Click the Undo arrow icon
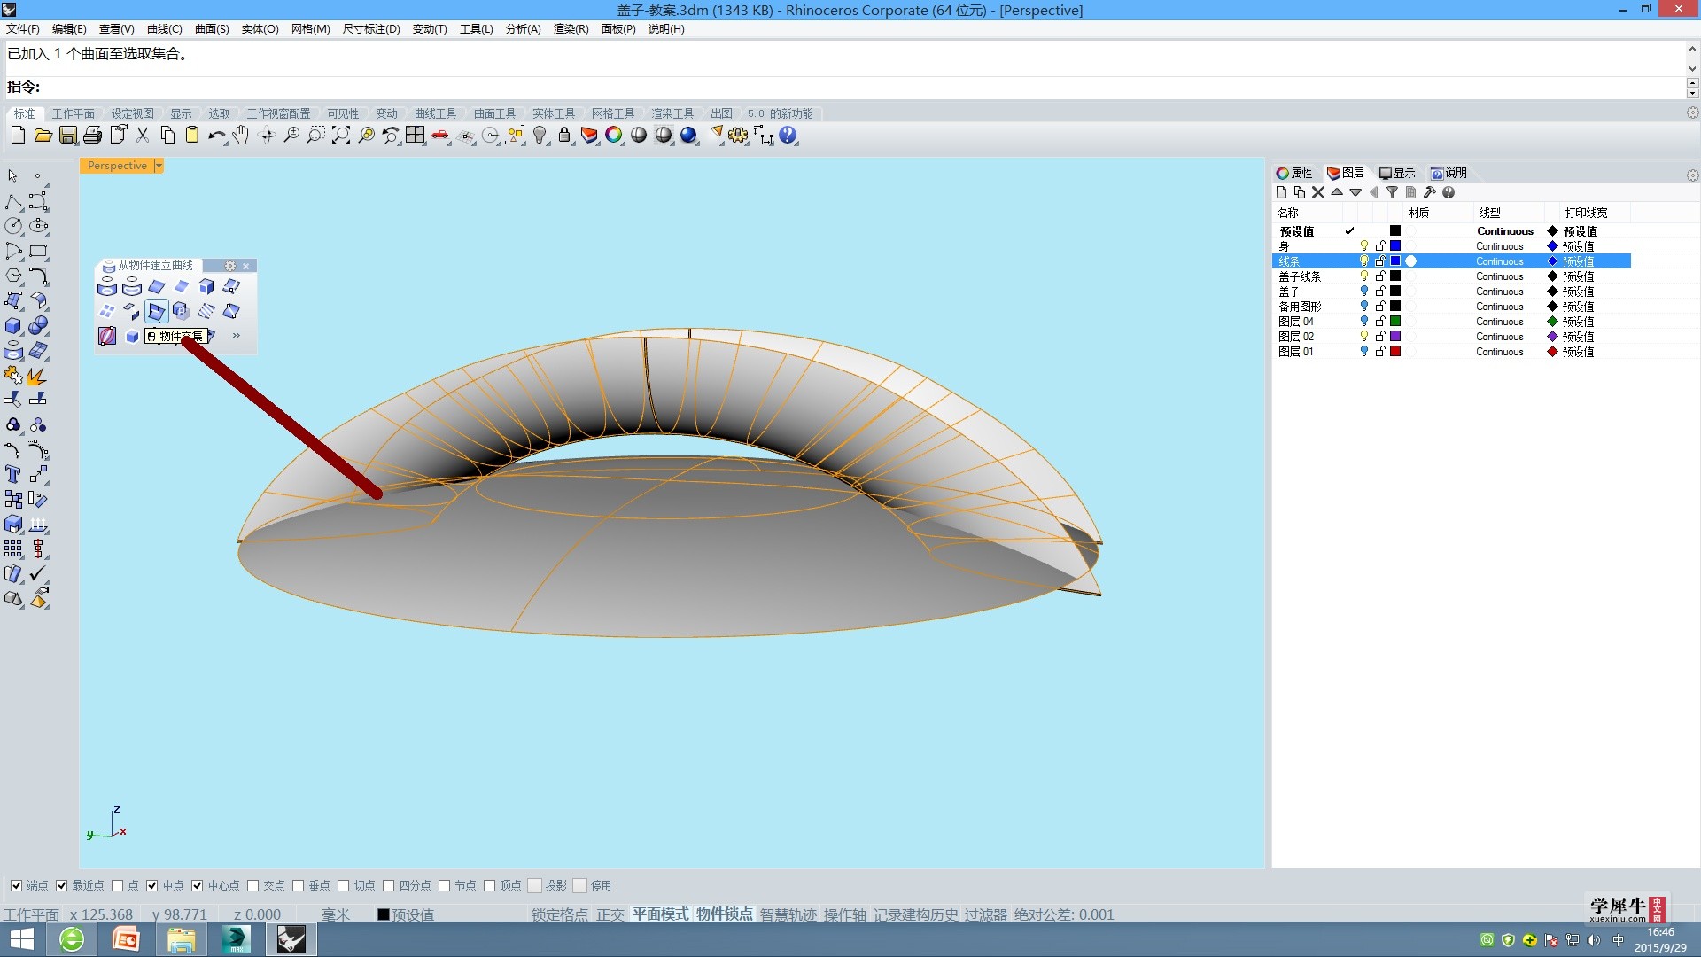The height and width of the screenshot is (957, 1701). click(x=216, y=135)
